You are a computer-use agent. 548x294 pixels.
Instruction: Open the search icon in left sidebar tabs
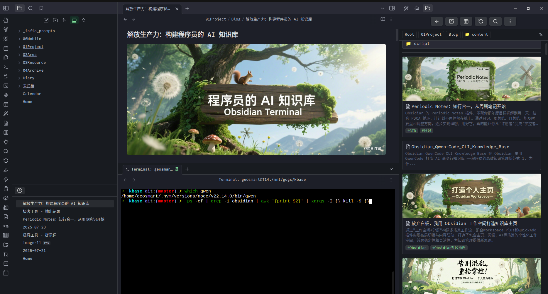(x=31, y=8)
